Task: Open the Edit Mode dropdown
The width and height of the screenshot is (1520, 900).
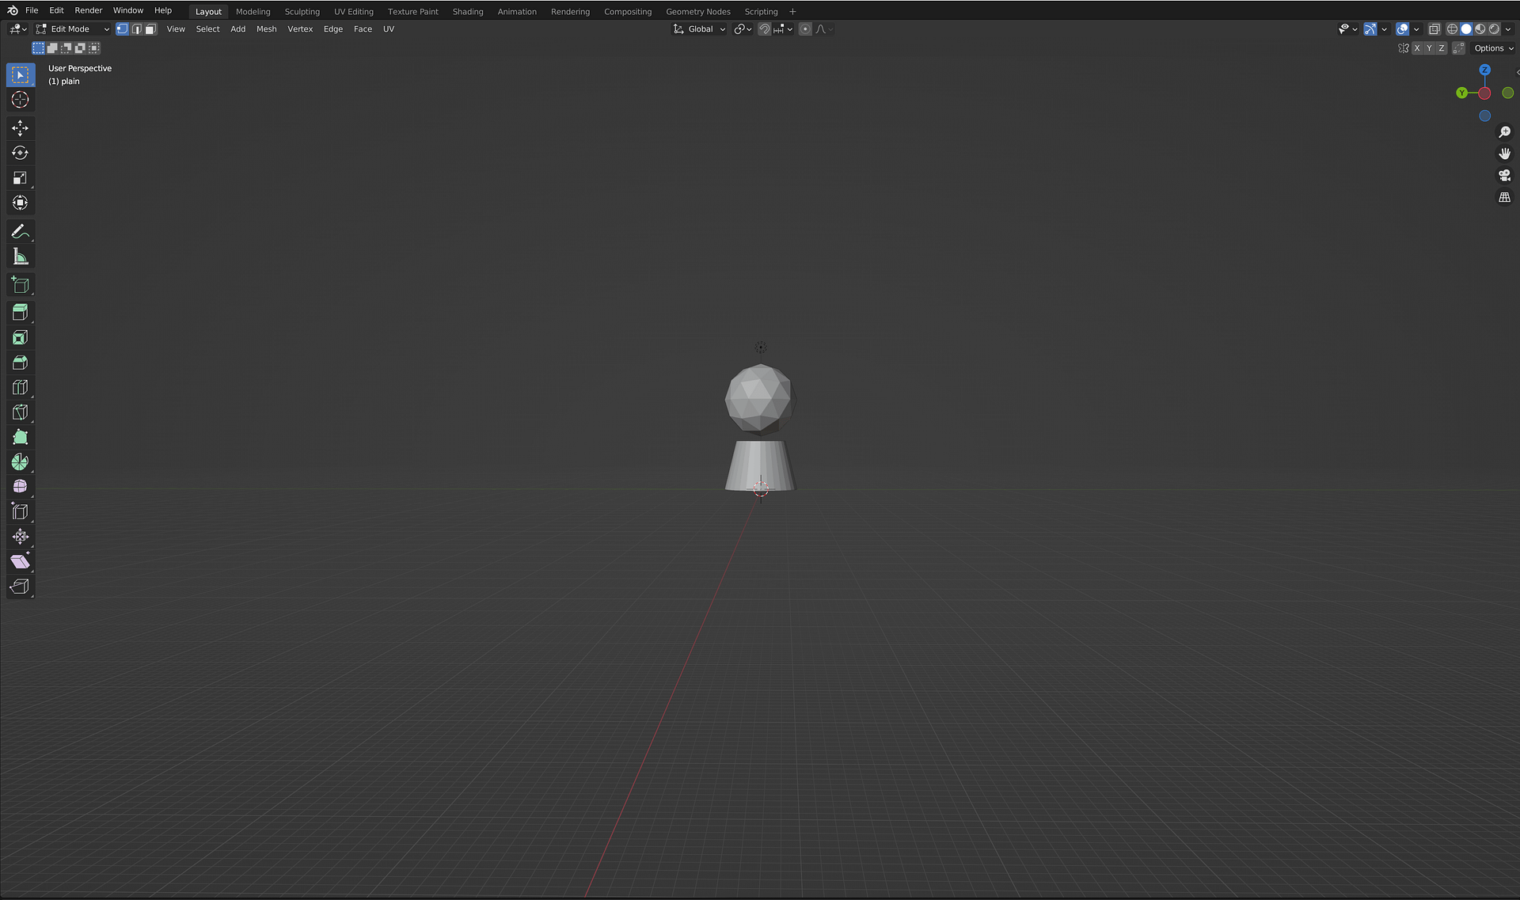Action: click(x=73, y=29)
